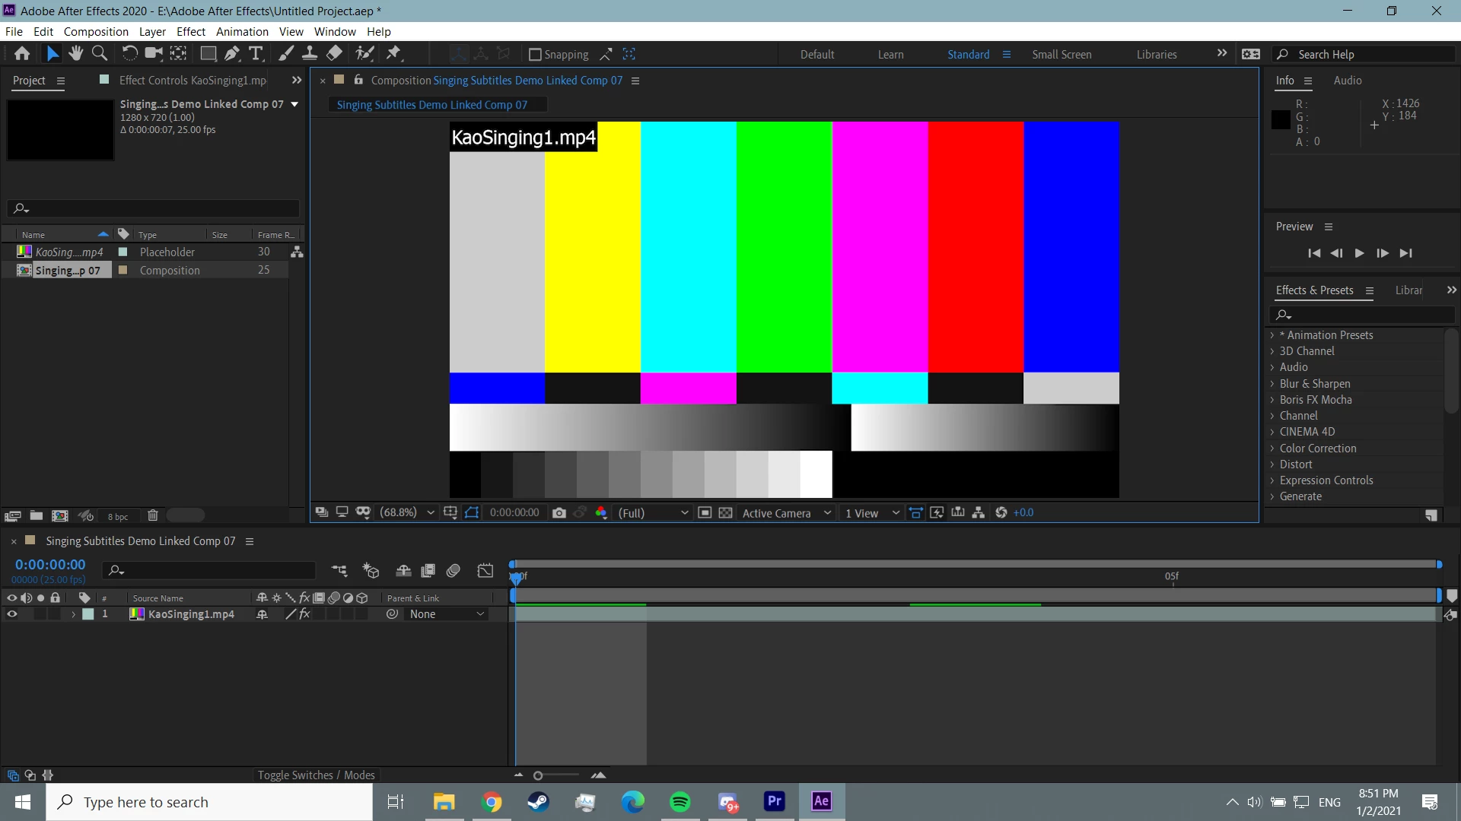Delete selected item with trash icon

tap(152, 516)
